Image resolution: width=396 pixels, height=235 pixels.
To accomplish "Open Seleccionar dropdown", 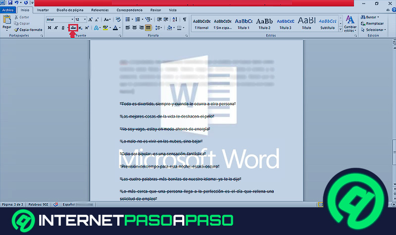I will (373, 30).
